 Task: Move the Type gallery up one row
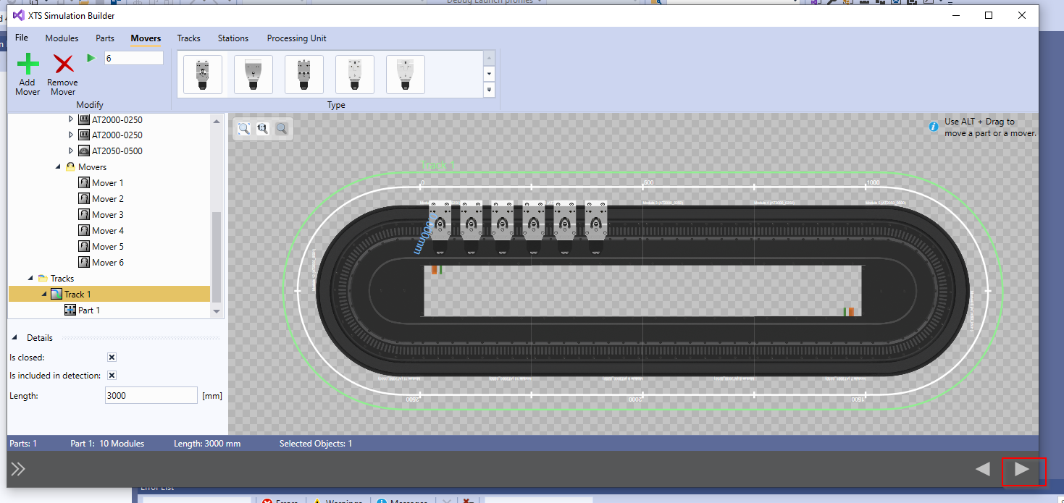point(489,58)
